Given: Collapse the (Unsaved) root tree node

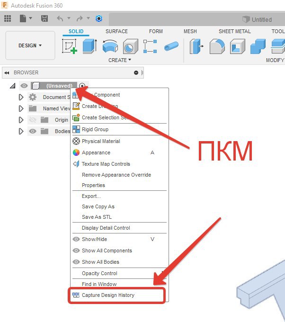Looking at the screenshot, I should [x=13, y=86].
